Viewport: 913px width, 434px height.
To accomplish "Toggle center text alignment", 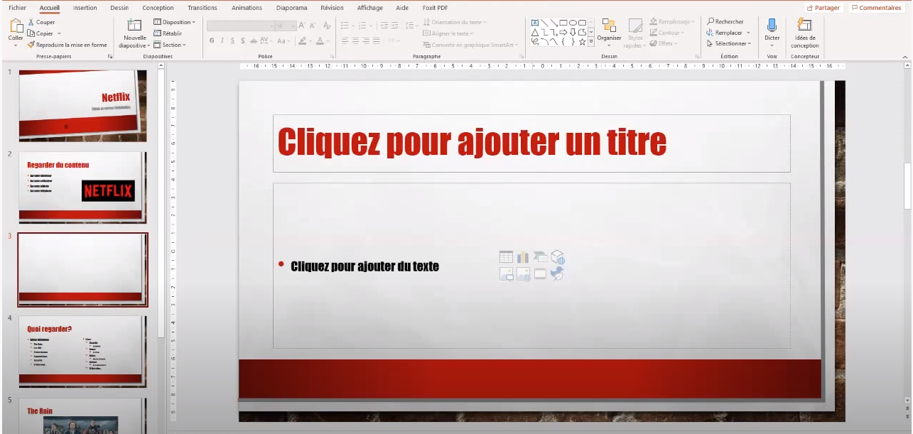I will coord(357,41).
